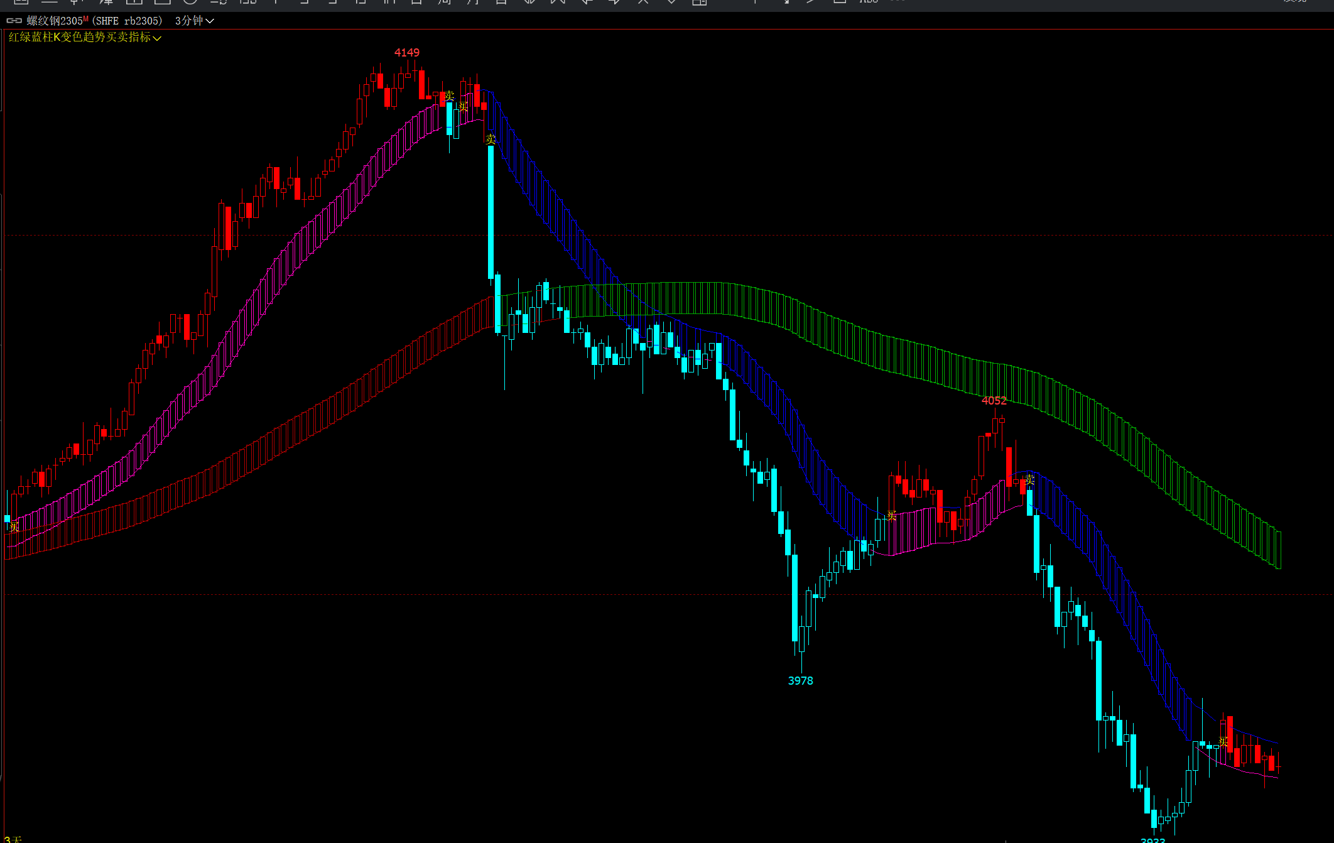Click the 卖 sell marker below the 4052 peak
The image size is (1334, 843).
(1029, 480)
